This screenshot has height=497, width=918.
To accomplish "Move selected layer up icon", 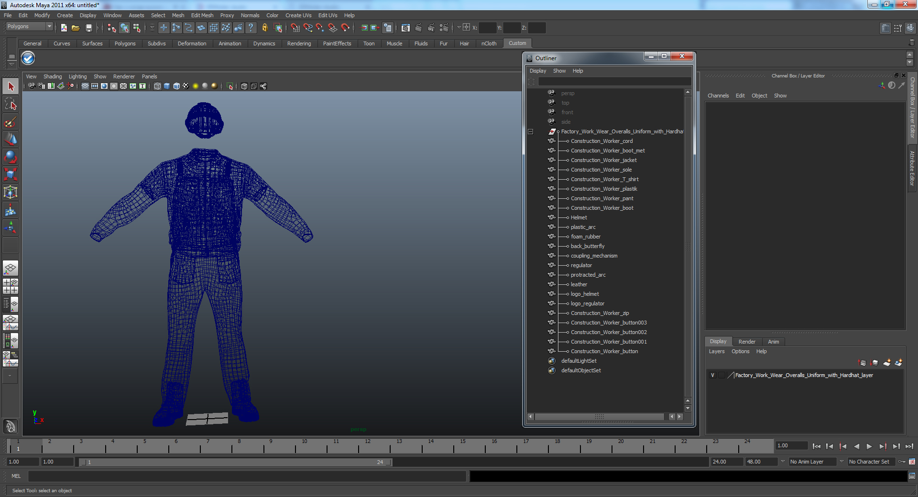I will pyautogui.click(x=863, y=363).
